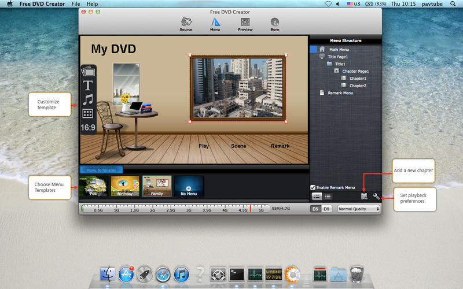This screenshot has height=289, width=463.
Task: Switch to the tree view list icon
Action: [317, 196]
